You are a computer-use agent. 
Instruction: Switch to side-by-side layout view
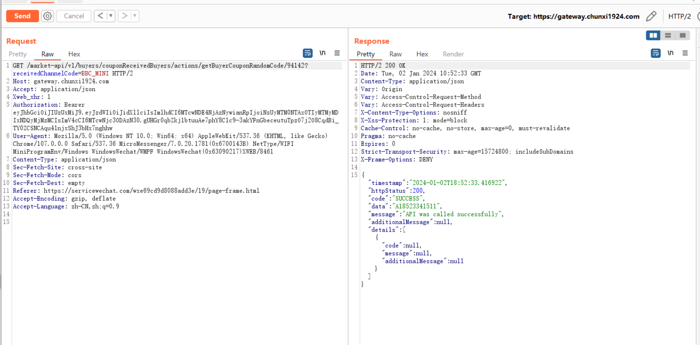tap(653, 36)
